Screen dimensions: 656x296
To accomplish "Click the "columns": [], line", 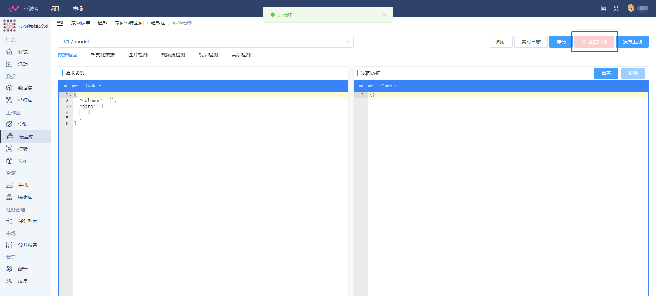I will 98,101.
